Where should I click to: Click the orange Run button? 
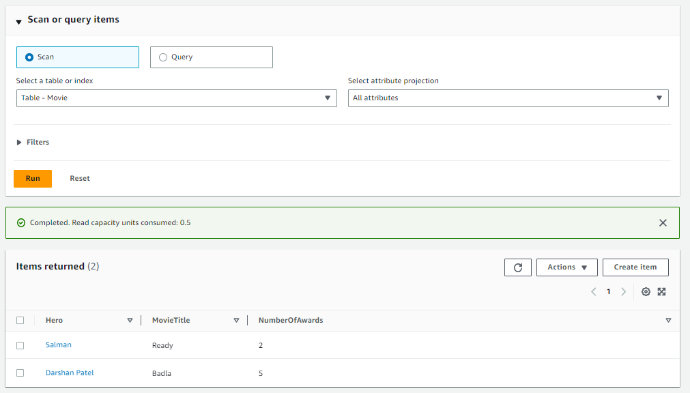coord(33,179)
